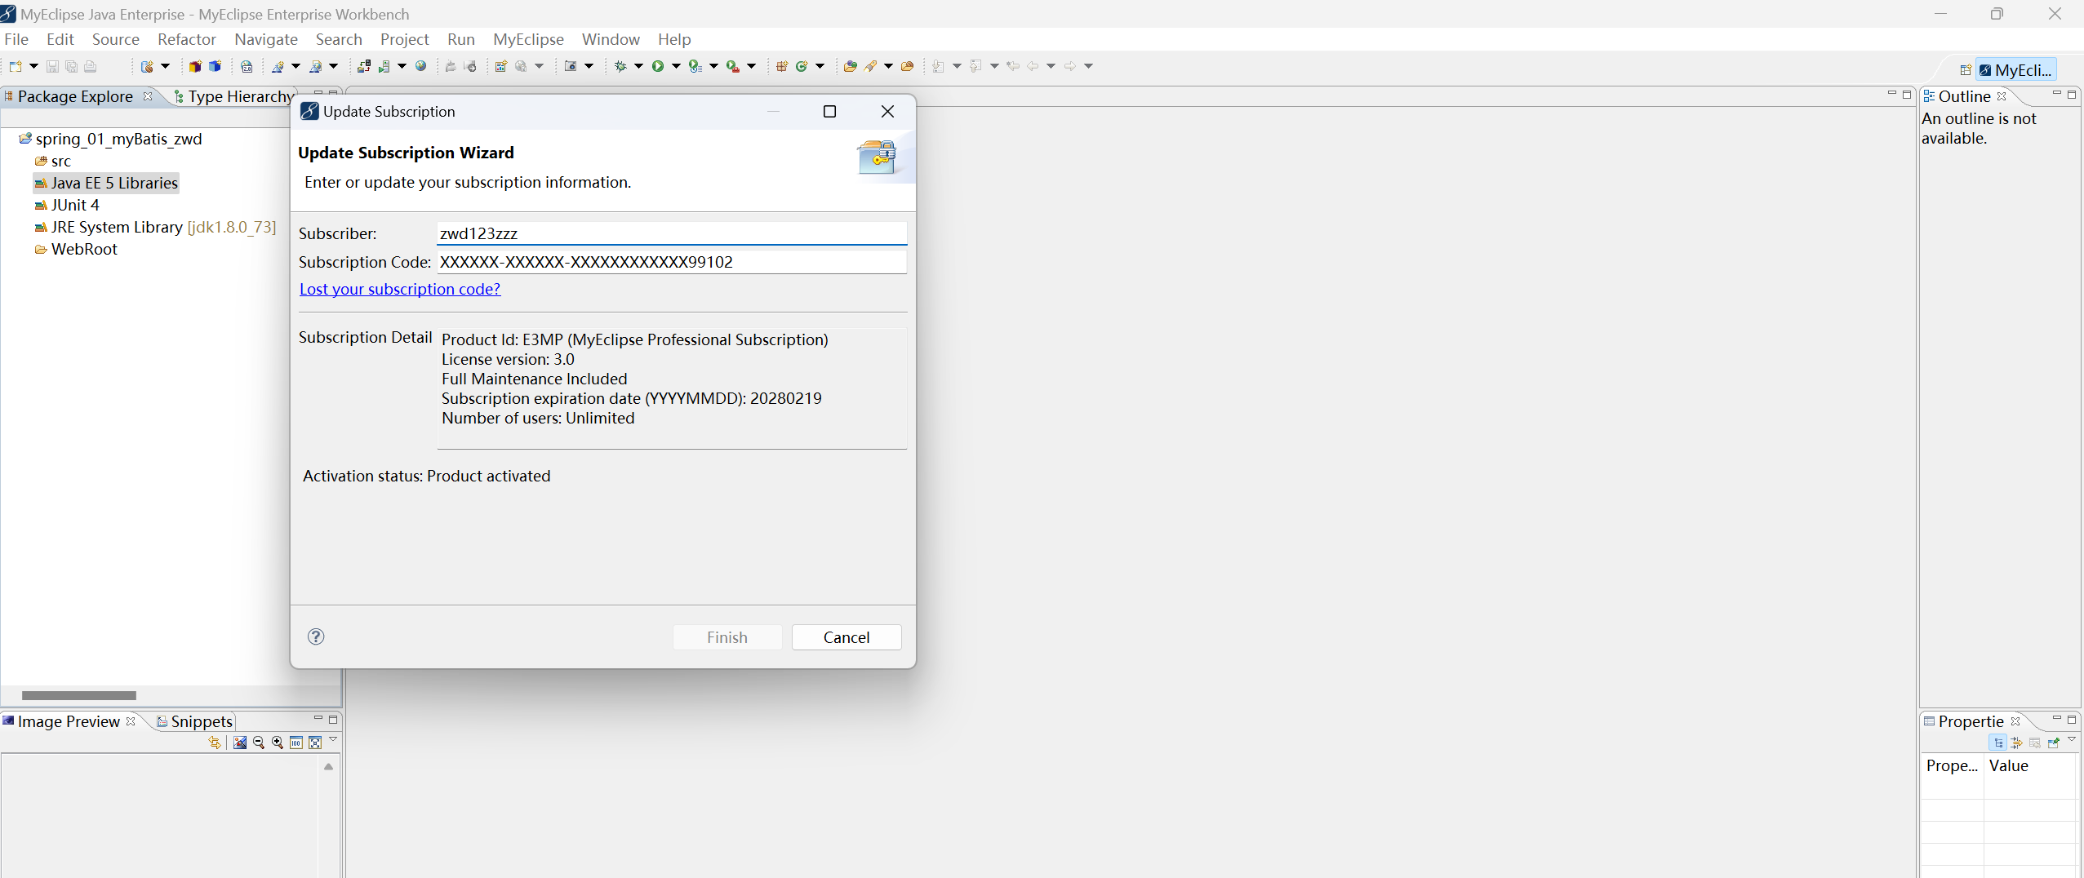Click the Package Explorer horizontal scrollbar
The width and height of the screenshot is (2084, 878).
coord(79,695)
